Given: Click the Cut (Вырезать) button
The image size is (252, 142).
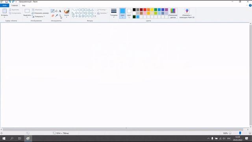Looking at the screenshot, I should click(x=14, y=9).
